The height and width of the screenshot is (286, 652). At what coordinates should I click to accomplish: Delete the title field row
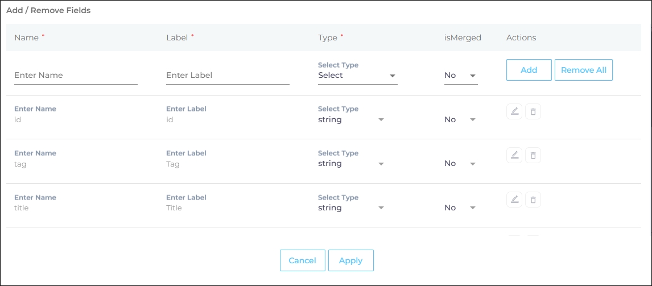pos(533,200)
